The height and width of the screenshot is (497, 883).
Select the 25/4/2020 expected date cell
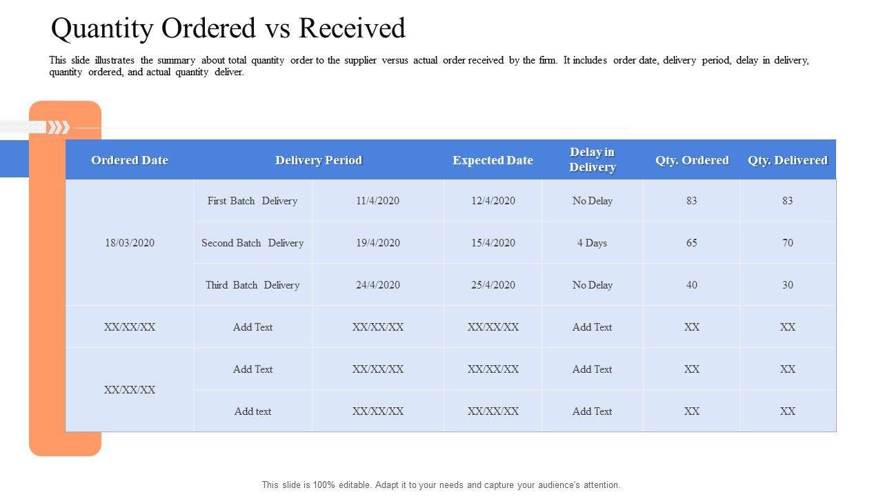click(493, 285)
